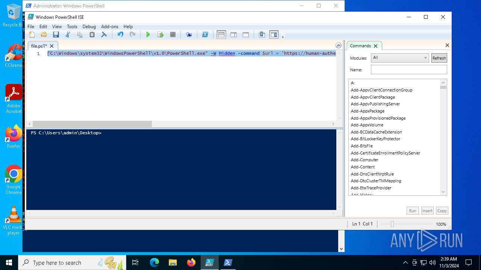Show the script pane on the right
The height and width of the screenshot is (270, 481).
(x=233, y=34)
